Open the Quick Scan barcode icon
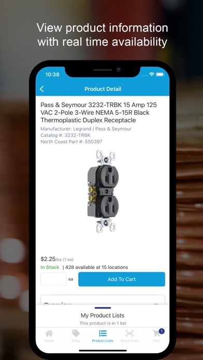 129,333
